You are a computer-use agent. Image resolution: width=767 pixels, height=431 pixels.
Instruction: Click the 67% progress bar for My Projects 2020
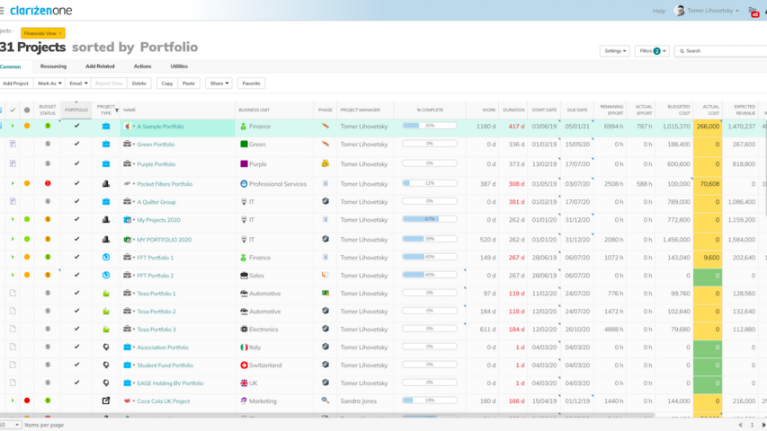point(429,219)
